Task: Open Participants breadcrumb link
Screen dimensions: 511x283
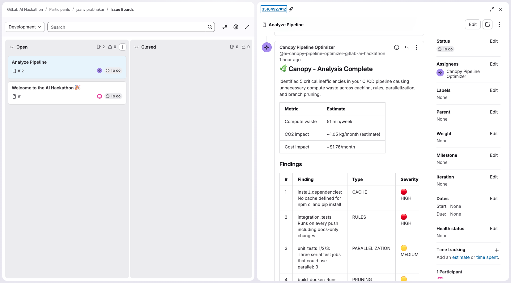Action: (60, 10)
